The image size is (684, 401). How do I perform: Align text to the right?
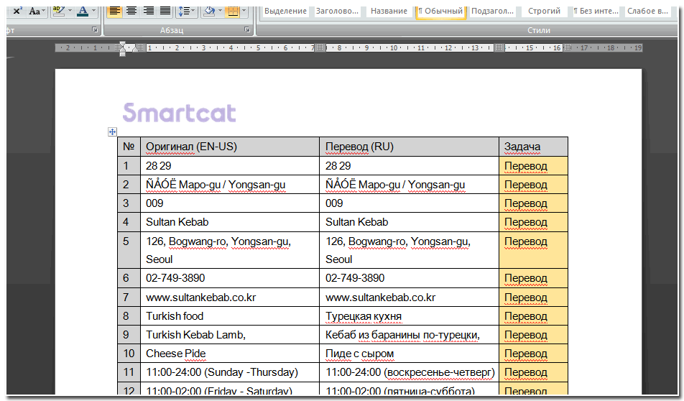[x=149, y=11]
